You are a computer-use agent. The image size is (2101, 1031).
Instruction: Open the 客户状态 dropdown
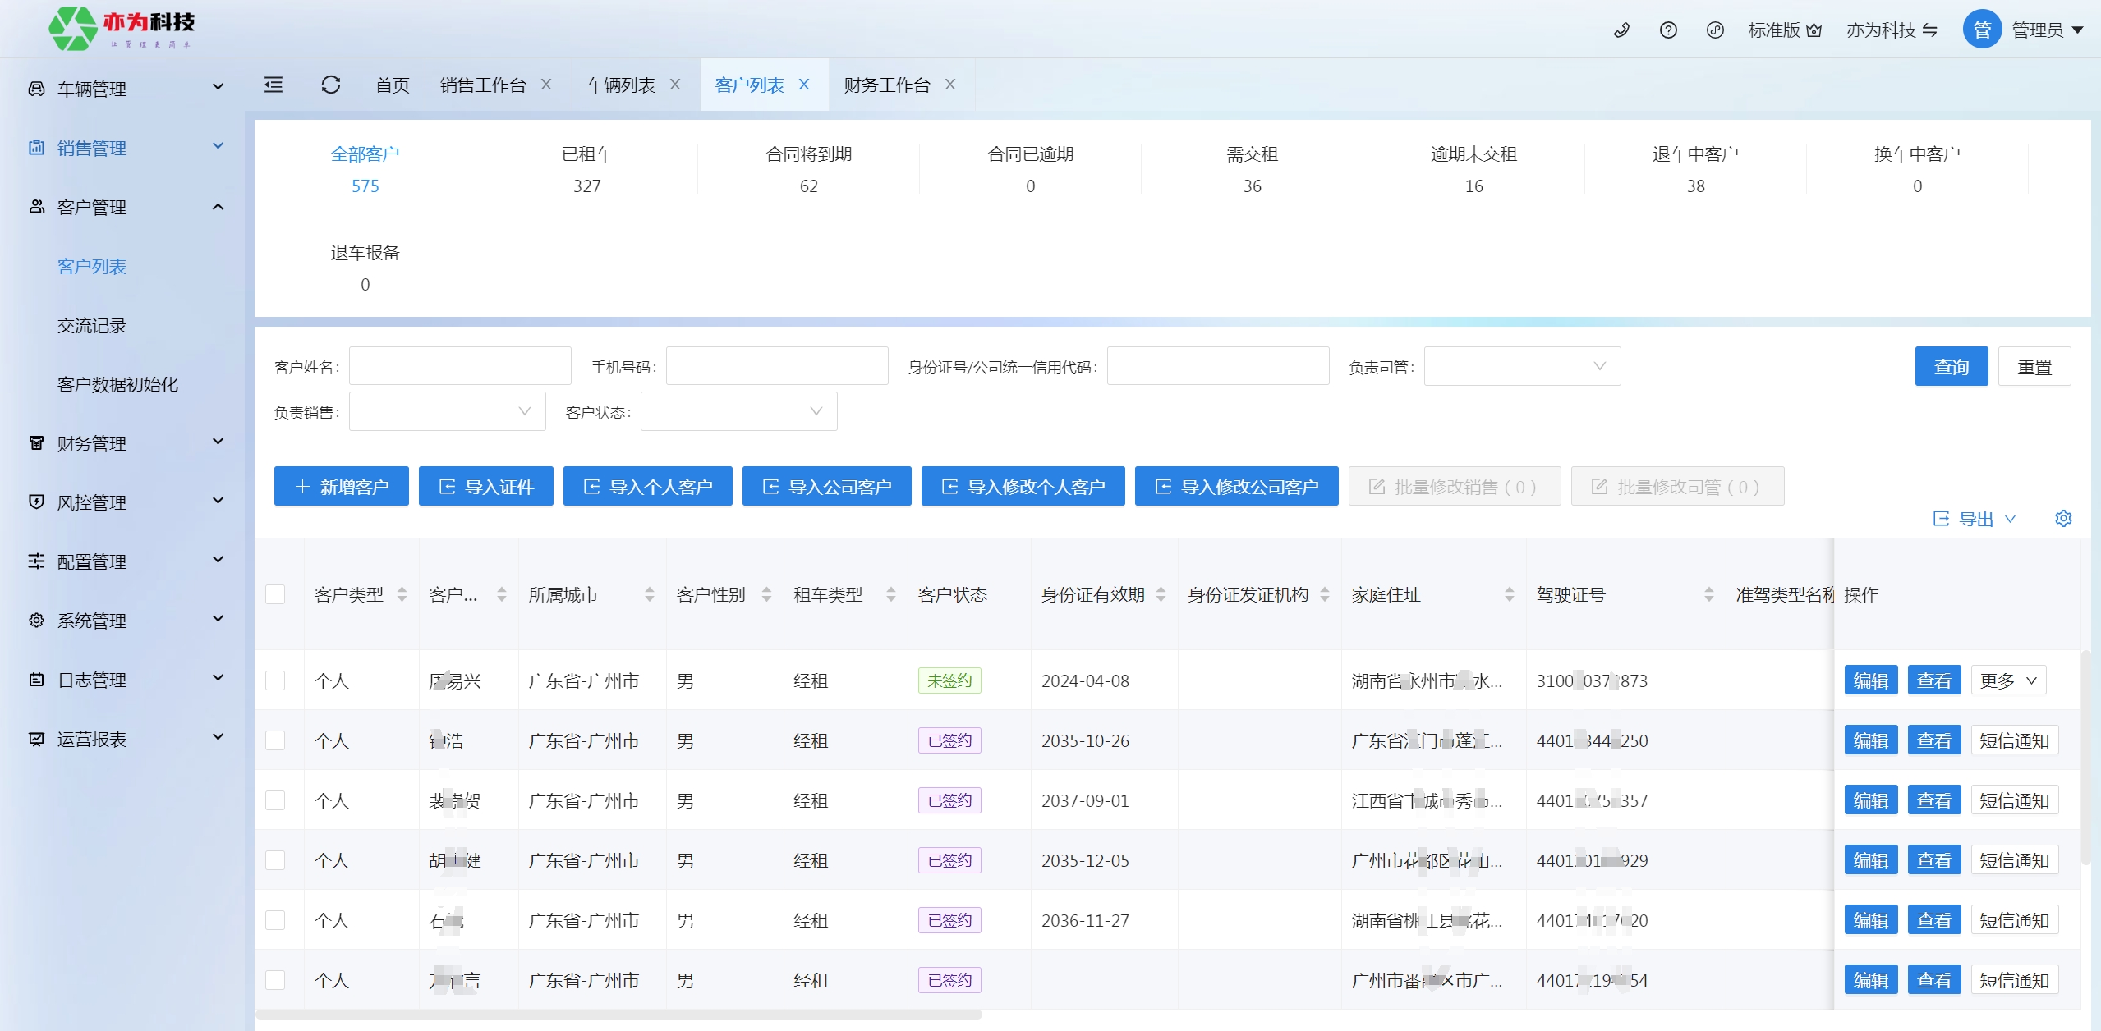[738, 411]
